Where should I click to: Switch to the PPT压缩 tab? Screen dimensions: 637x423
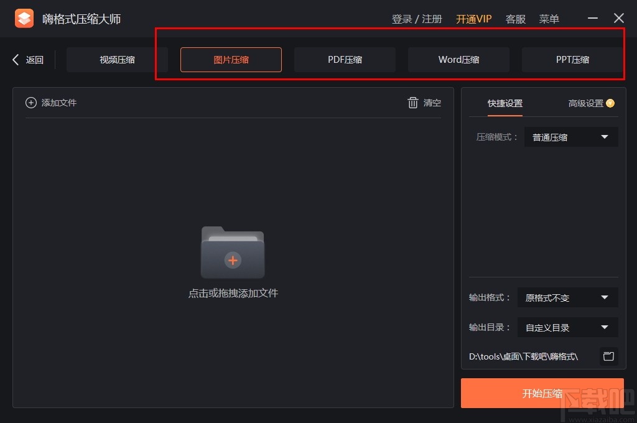pyautogui.click(x=572, y=59)
